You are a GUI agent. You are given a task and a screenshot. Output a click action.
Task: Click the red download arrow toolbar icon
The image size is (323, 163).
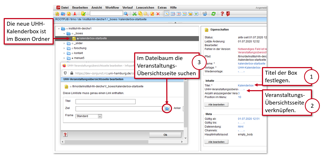pyautogui.click(x=74, y=14)
